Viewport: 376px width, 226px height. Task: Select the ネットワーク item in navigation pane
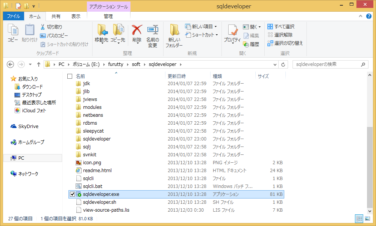(24, 174)
